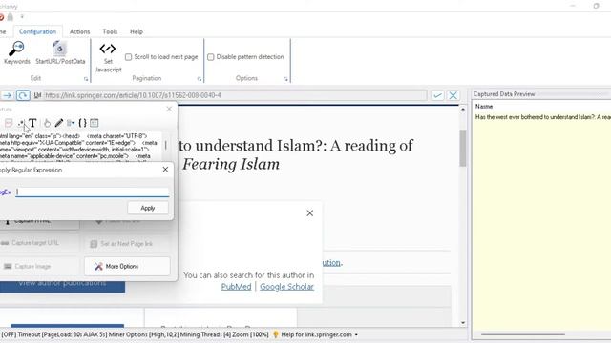Click the Set Javascript icon

108,57
